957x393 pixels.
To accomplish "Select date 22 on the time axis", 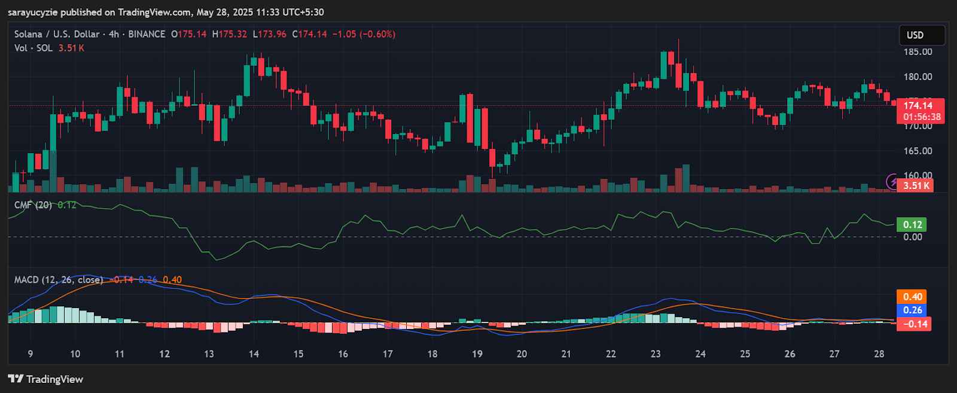I will tap(611, 354).
